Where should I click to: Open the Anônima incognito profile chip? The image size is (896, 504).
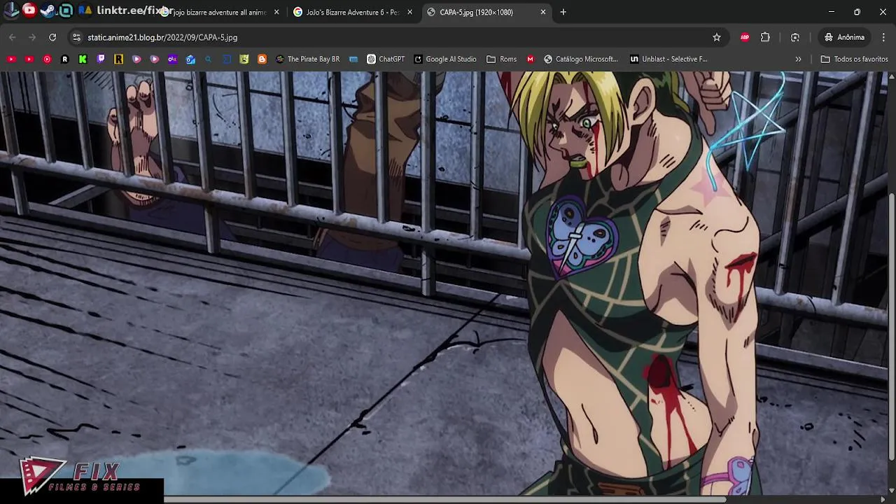click(844, 37)
